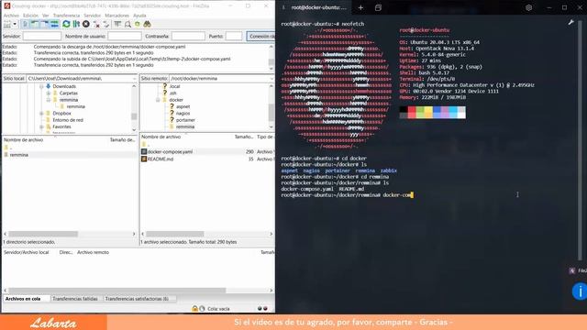Open the directory listing filters dialog
587x330 pixels.
point(117,25)
